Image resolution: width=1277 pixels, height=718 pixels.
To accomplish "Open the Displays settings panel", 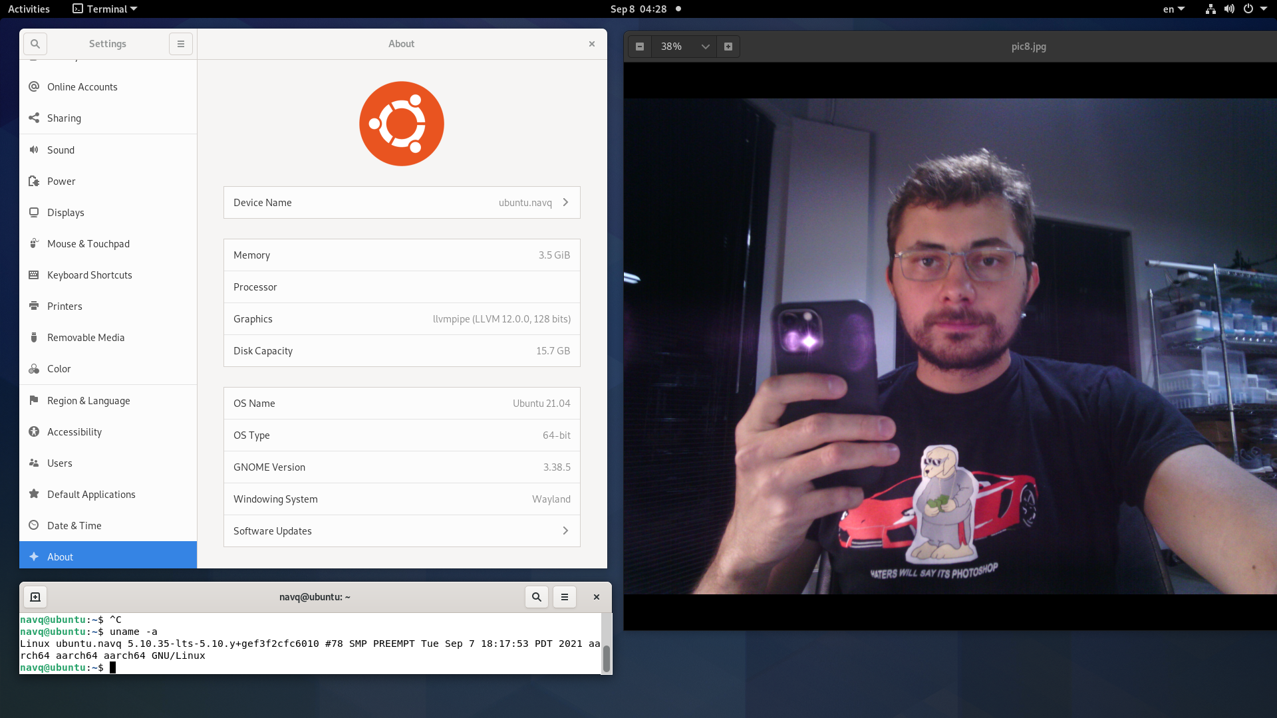I will coord(65,212).
